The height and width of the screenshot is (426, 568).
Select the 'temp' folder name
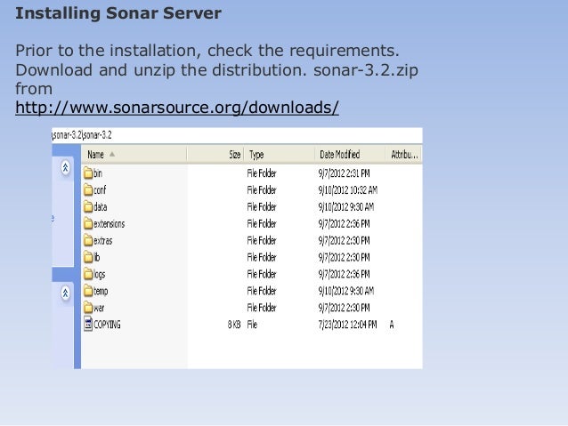point(101,291)
